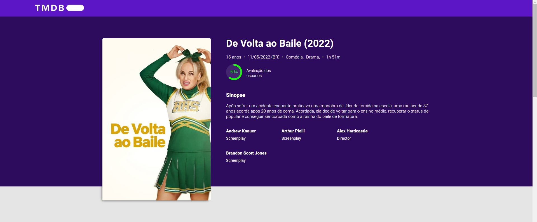Select the Comédia genre

click(x=294, y=57)
